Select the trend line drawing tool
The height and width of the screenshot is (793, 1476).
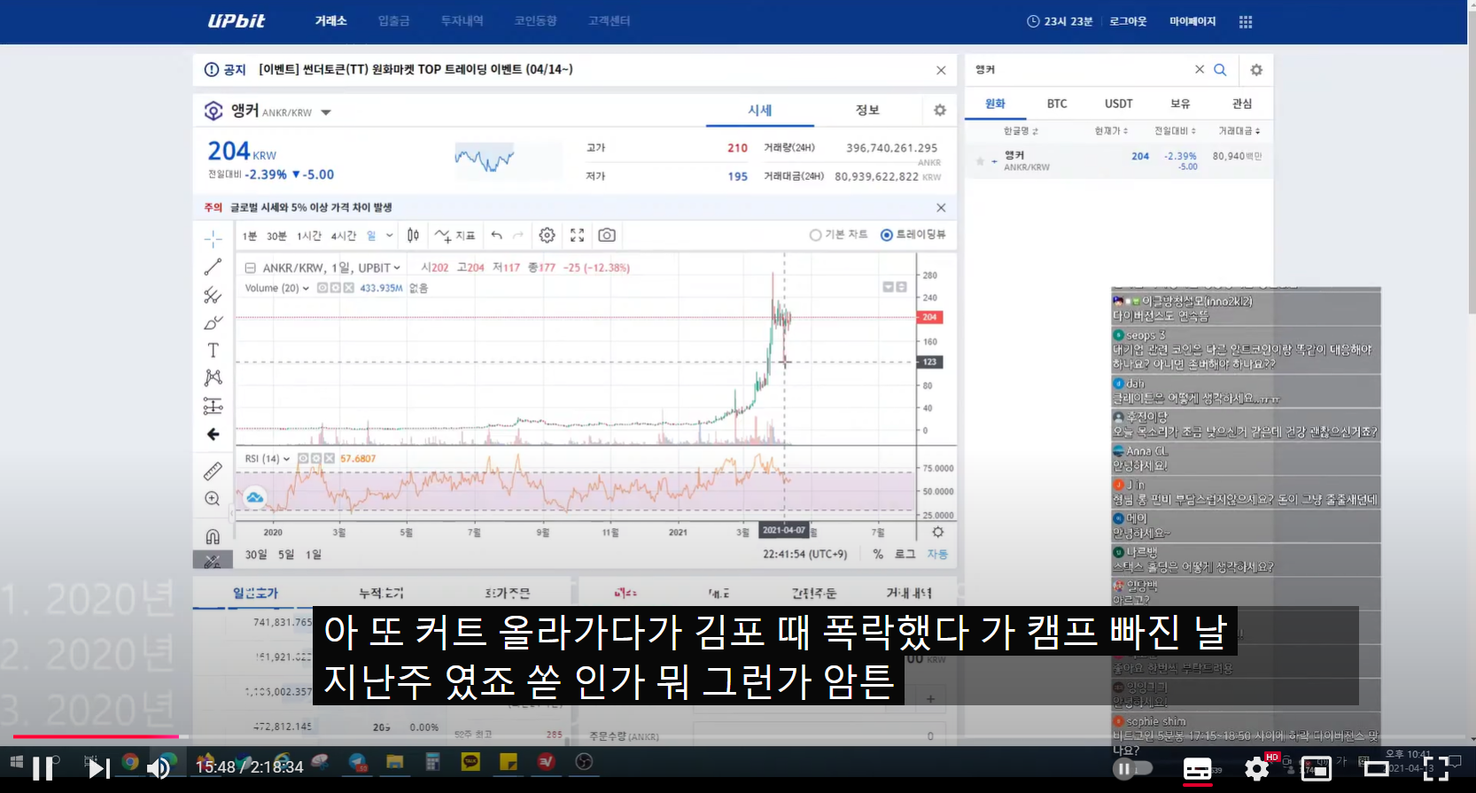pyautogui.click(x=213, y=267)
